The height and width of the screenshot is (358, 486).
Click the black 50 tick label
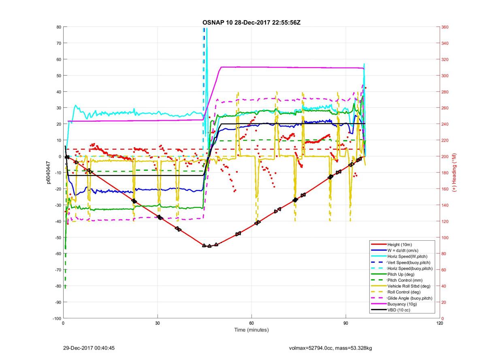pos(58,76)
